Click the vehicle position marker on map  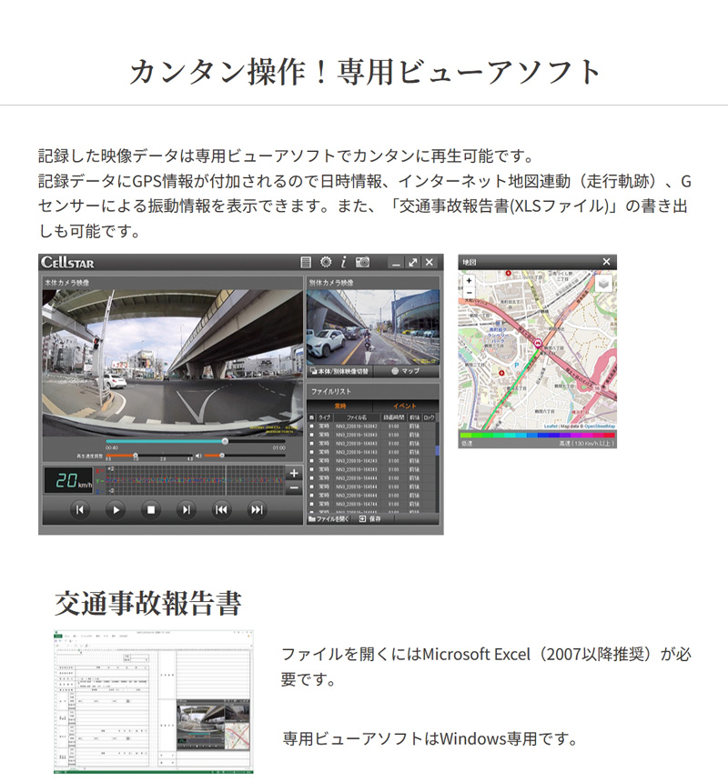538,343
